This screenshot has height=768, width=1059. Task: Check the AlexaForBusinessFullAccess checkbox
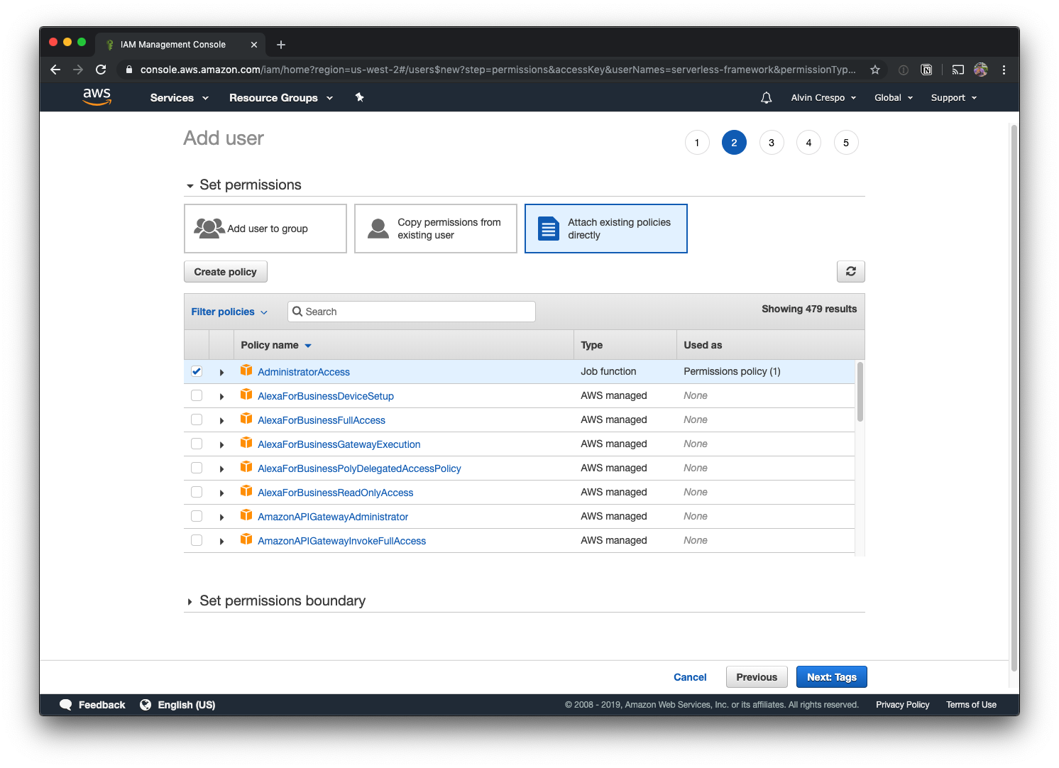pyautogui.click(x=197, y=419)
